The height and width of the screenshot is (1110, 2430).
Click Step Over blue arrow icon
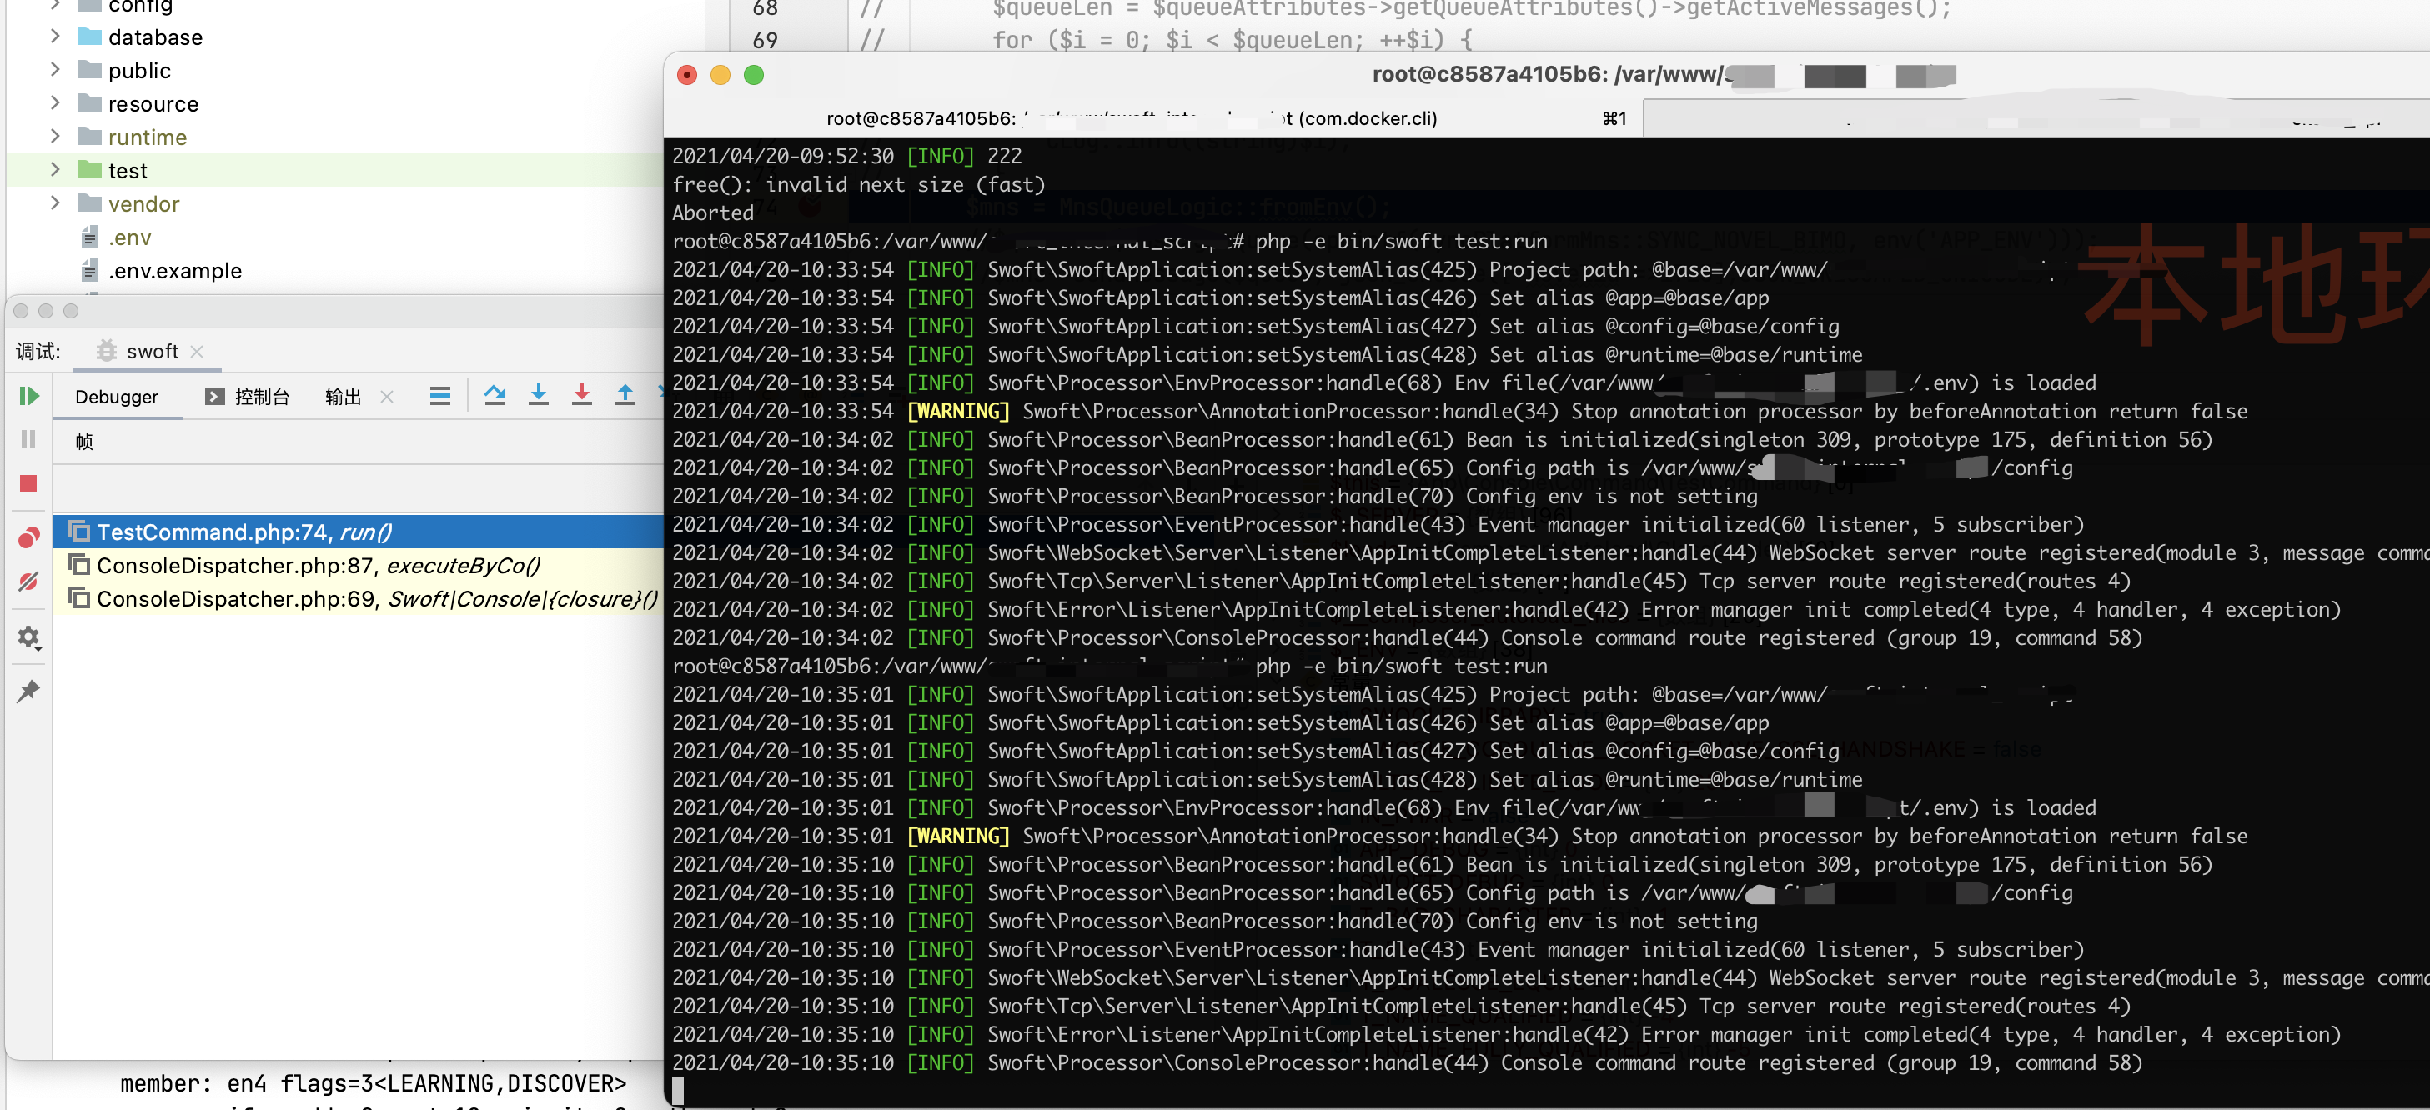pyautogui.click(x=495, y=395)
